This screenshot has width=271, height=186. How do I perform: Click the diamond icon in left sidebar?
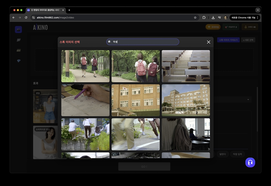click(x=18, y=61)
